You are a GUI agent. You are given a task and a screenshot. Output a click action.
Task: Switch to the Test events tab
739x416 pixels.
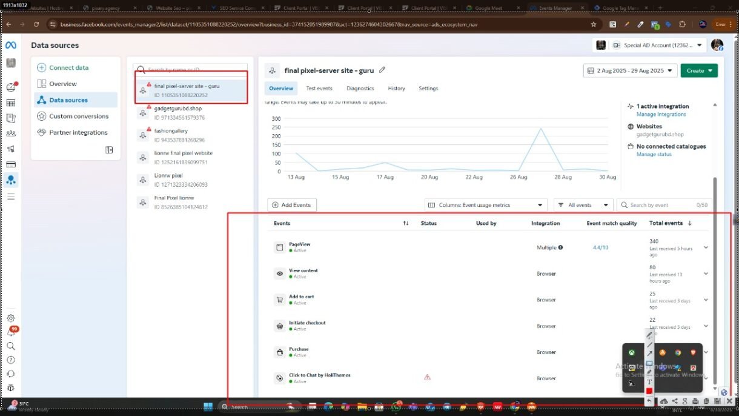(319, 89)
